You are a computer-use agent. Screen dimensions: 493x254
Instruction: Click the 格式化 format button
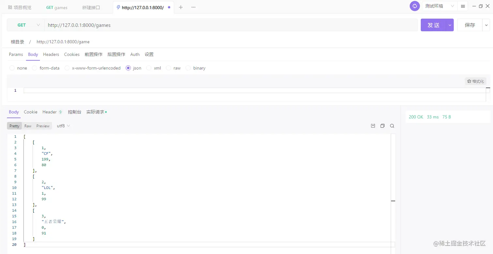coord(475,81)
